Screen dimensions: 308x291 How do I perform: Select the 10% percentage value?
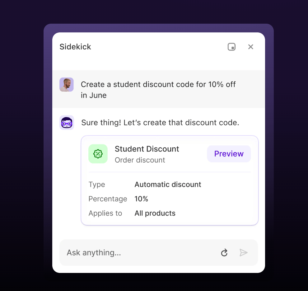click(x=141, y=199)
